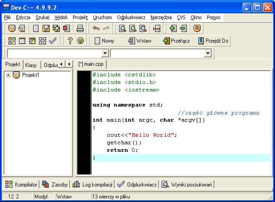This screenshot has width=275, height=202.
Task: Open the Narzędzia menu
Action: pyautogui.click(x=161, y=17)
